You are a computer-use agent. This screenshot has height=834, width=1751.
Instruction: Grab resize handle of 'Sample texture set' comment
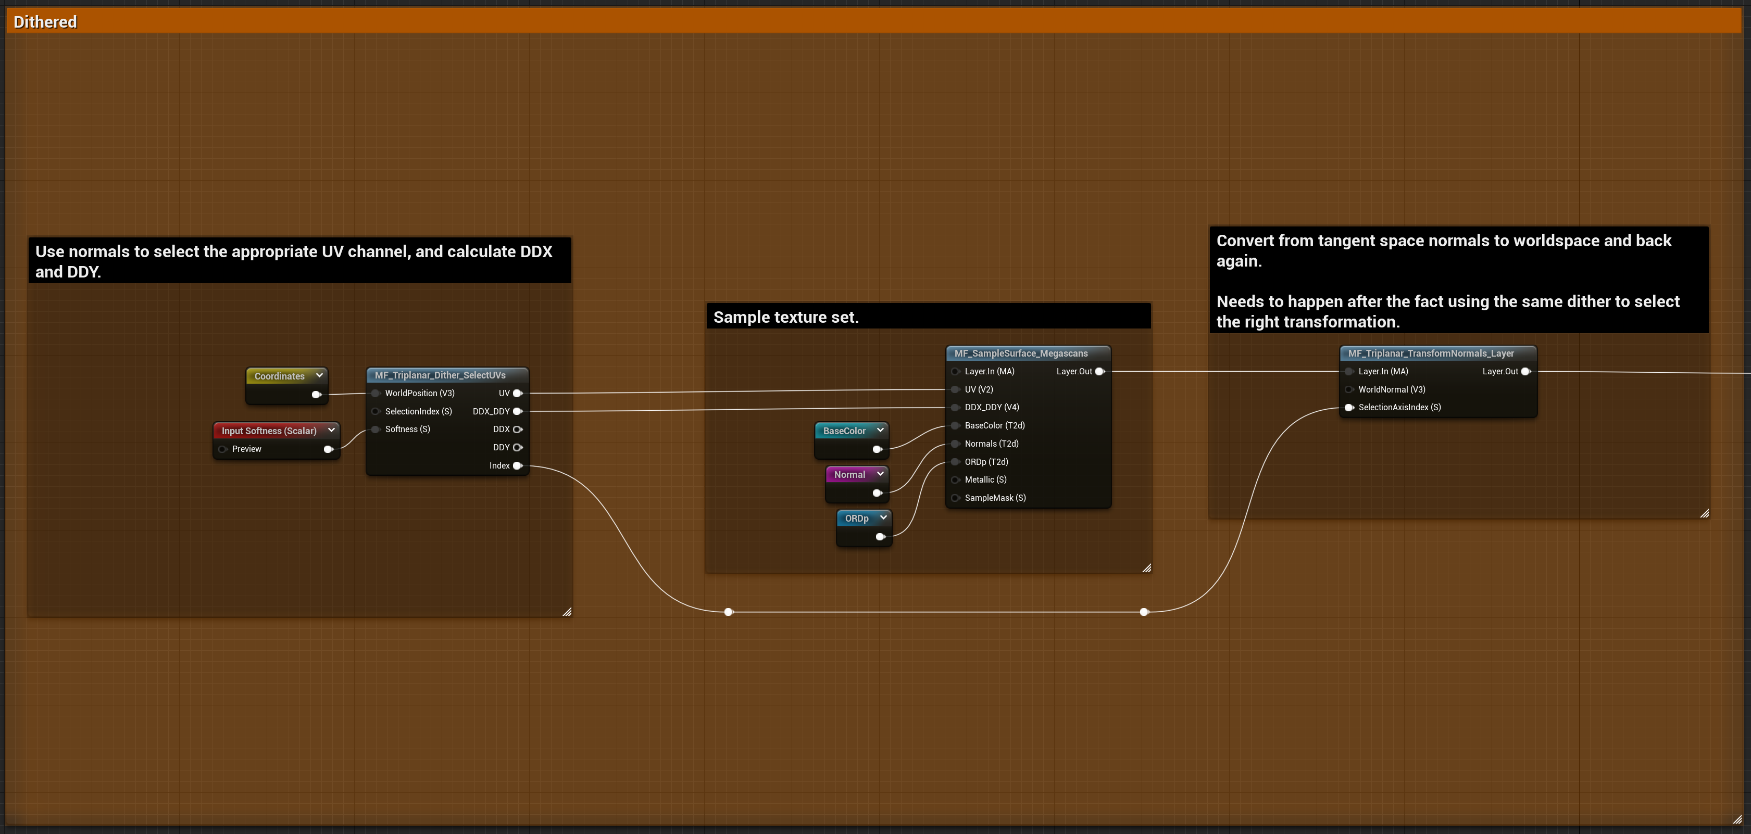(1147, 568)
